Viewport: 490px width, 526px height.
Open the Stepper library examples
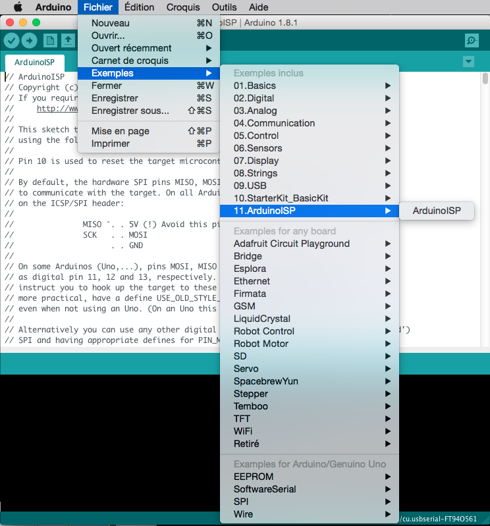point(310,394)
